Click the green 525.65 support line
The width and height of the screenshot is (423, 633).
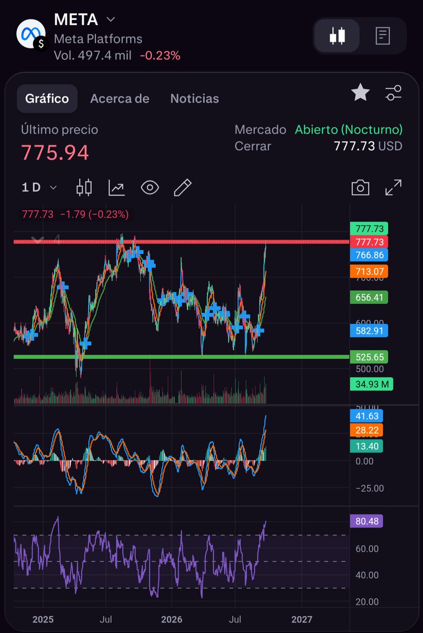pos(181,357)
